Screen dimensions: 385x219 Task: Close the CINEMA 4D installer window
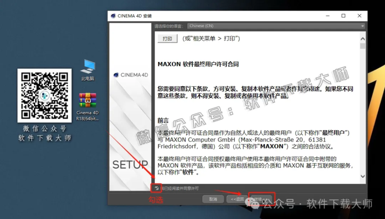coord(359,16)
